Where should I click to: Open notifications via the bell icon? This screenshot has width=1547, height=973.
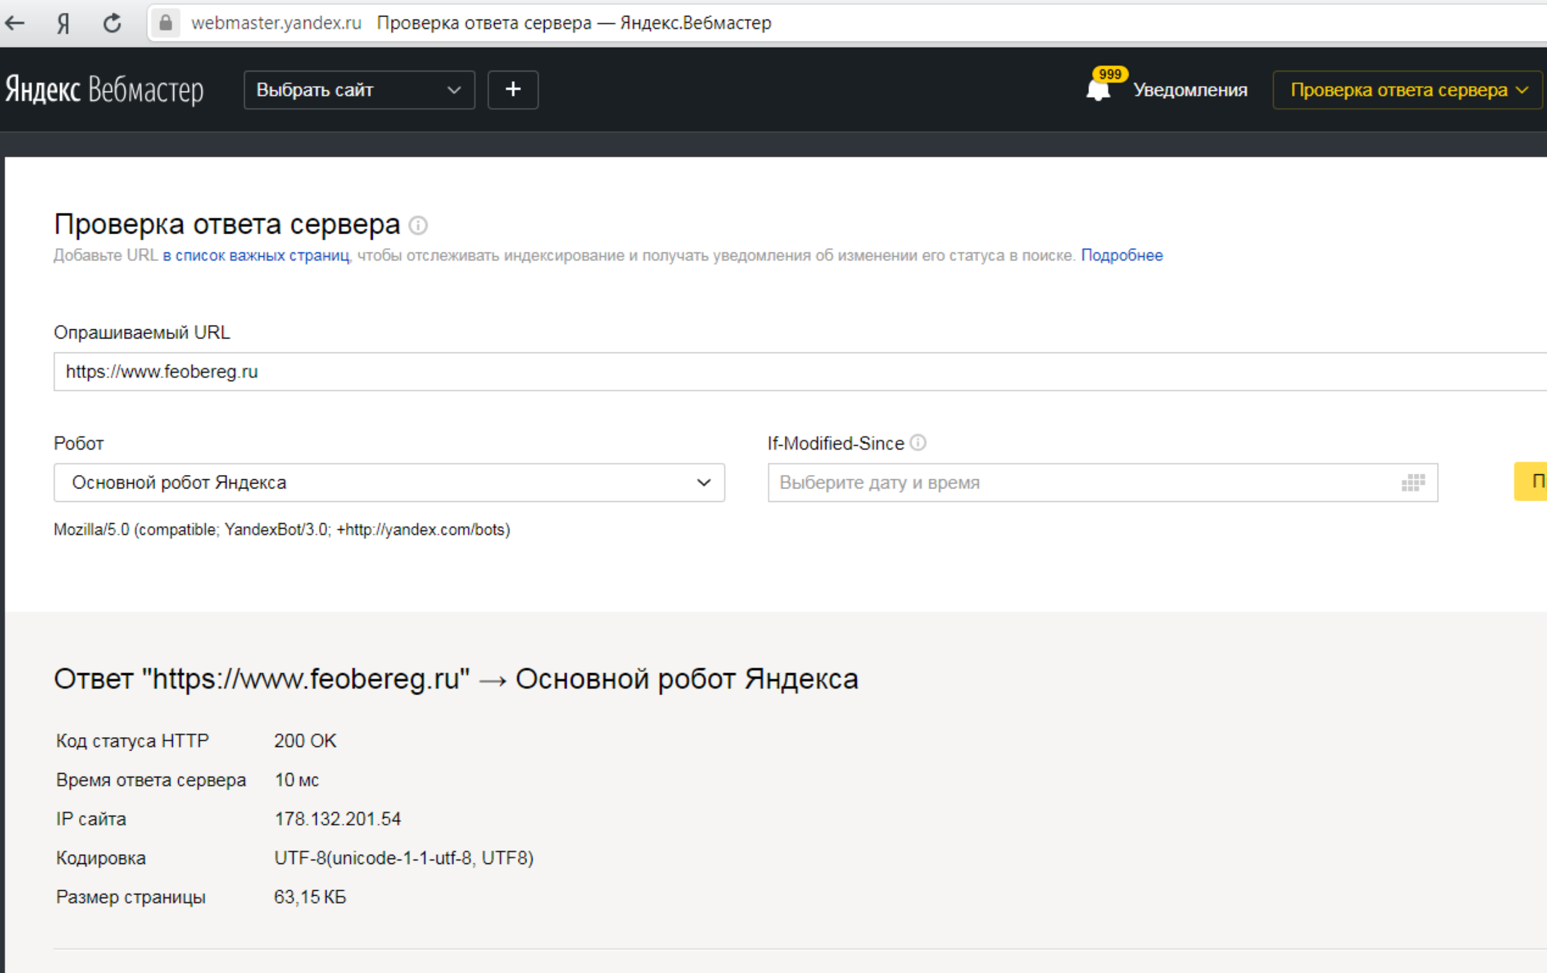(x=1098, y=90)
